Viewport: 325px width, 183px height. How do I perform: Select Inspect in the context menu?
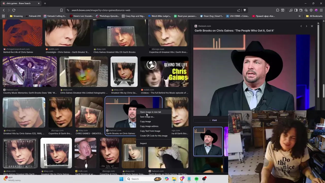(x=154, y=143)
